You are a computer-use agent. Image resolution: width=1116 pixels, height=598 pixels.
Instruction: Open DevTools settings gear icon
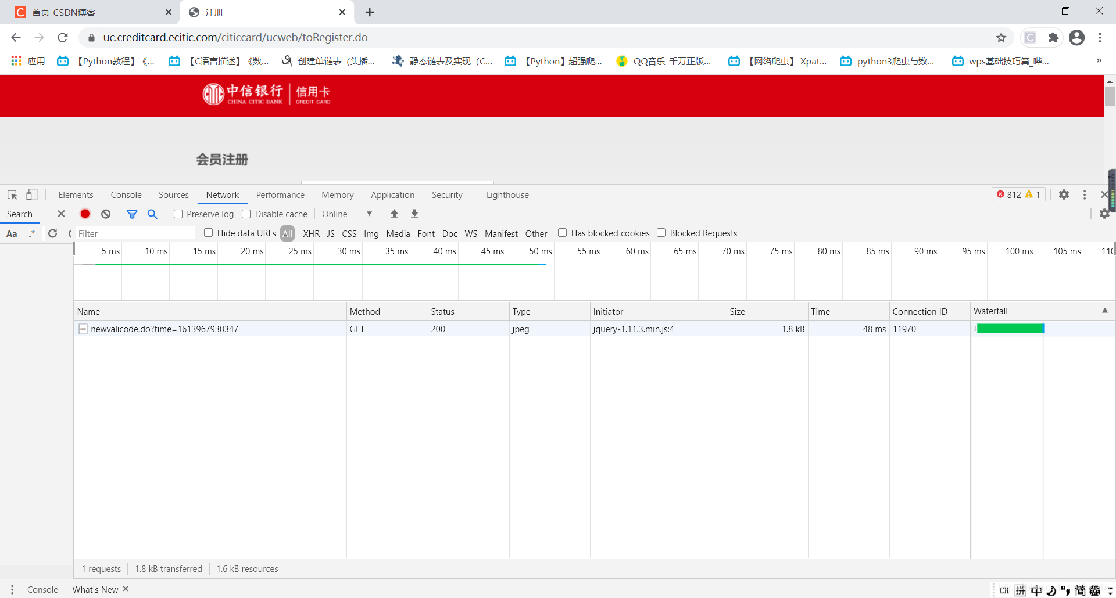point(1064,194)
